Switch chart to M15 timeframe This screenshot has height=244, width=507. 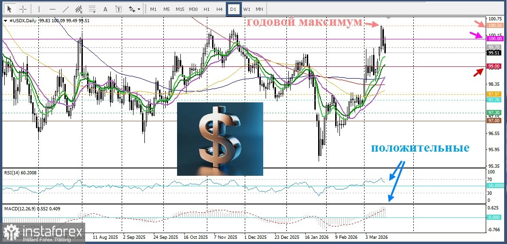click(x=180, y=9)
